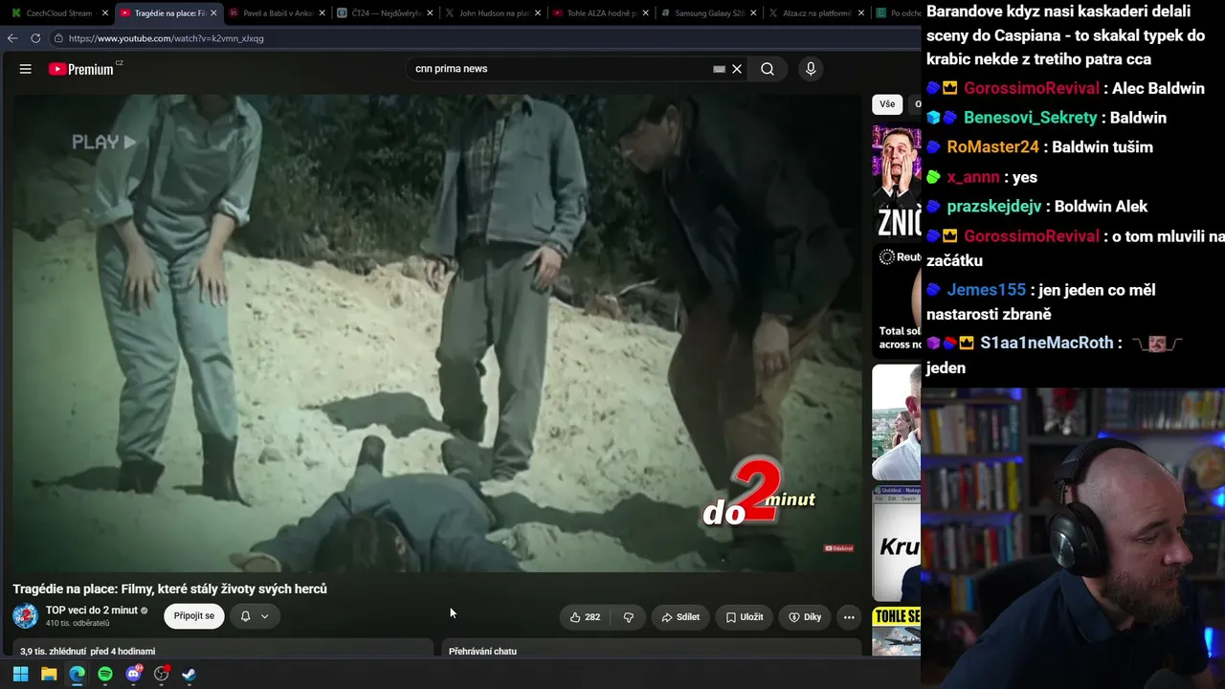This screenshot has width=1225, height=689.
Task: Open the Reuters recommended video thumbnail
Action: click(897, 300)
